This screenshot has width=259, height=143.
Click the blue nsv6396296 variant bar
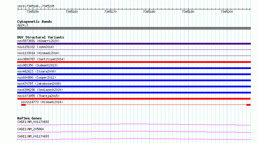tap(134, 93)
